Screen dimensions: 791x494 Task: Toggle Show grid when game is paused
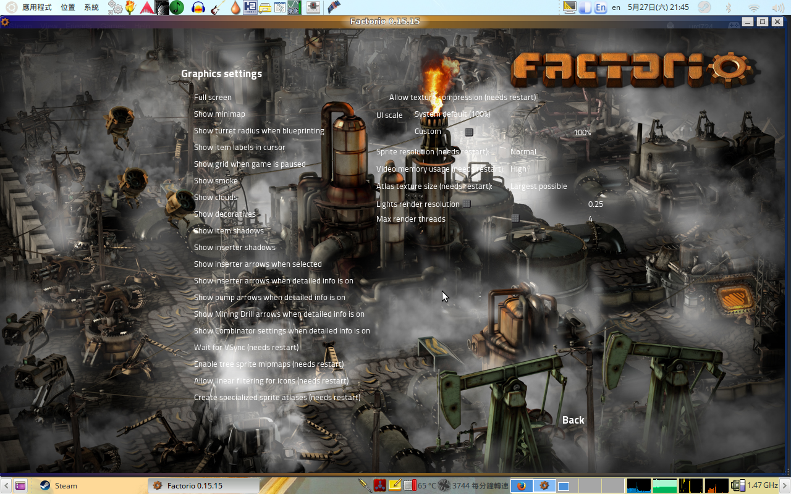(x=250, y=164)
